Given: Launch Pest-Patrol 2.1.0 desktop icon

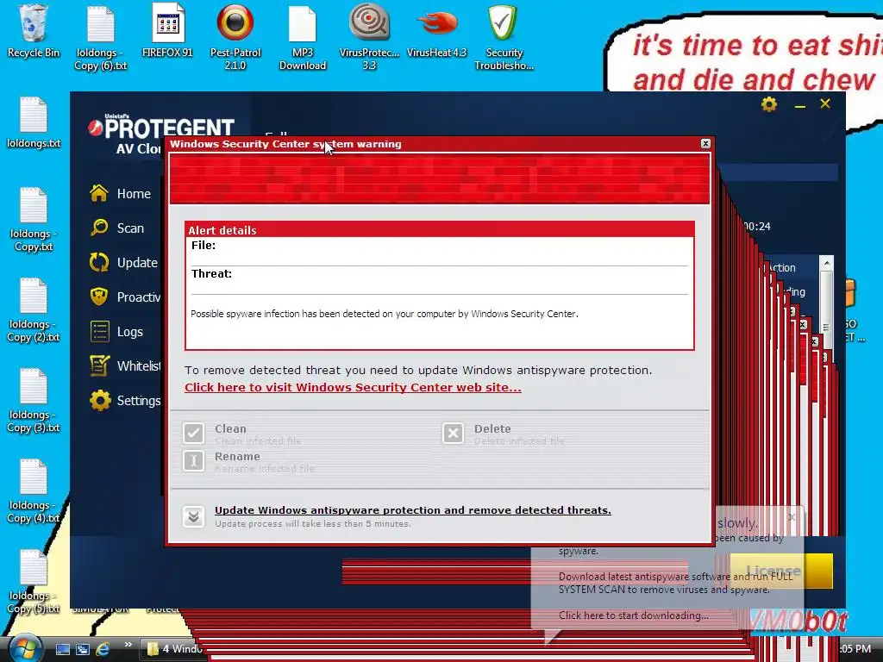Looking at the screenshot, I should (235, 37).
